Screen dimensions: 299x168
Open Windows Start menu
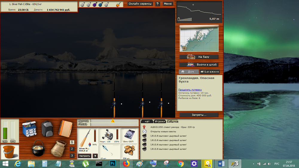5,164
